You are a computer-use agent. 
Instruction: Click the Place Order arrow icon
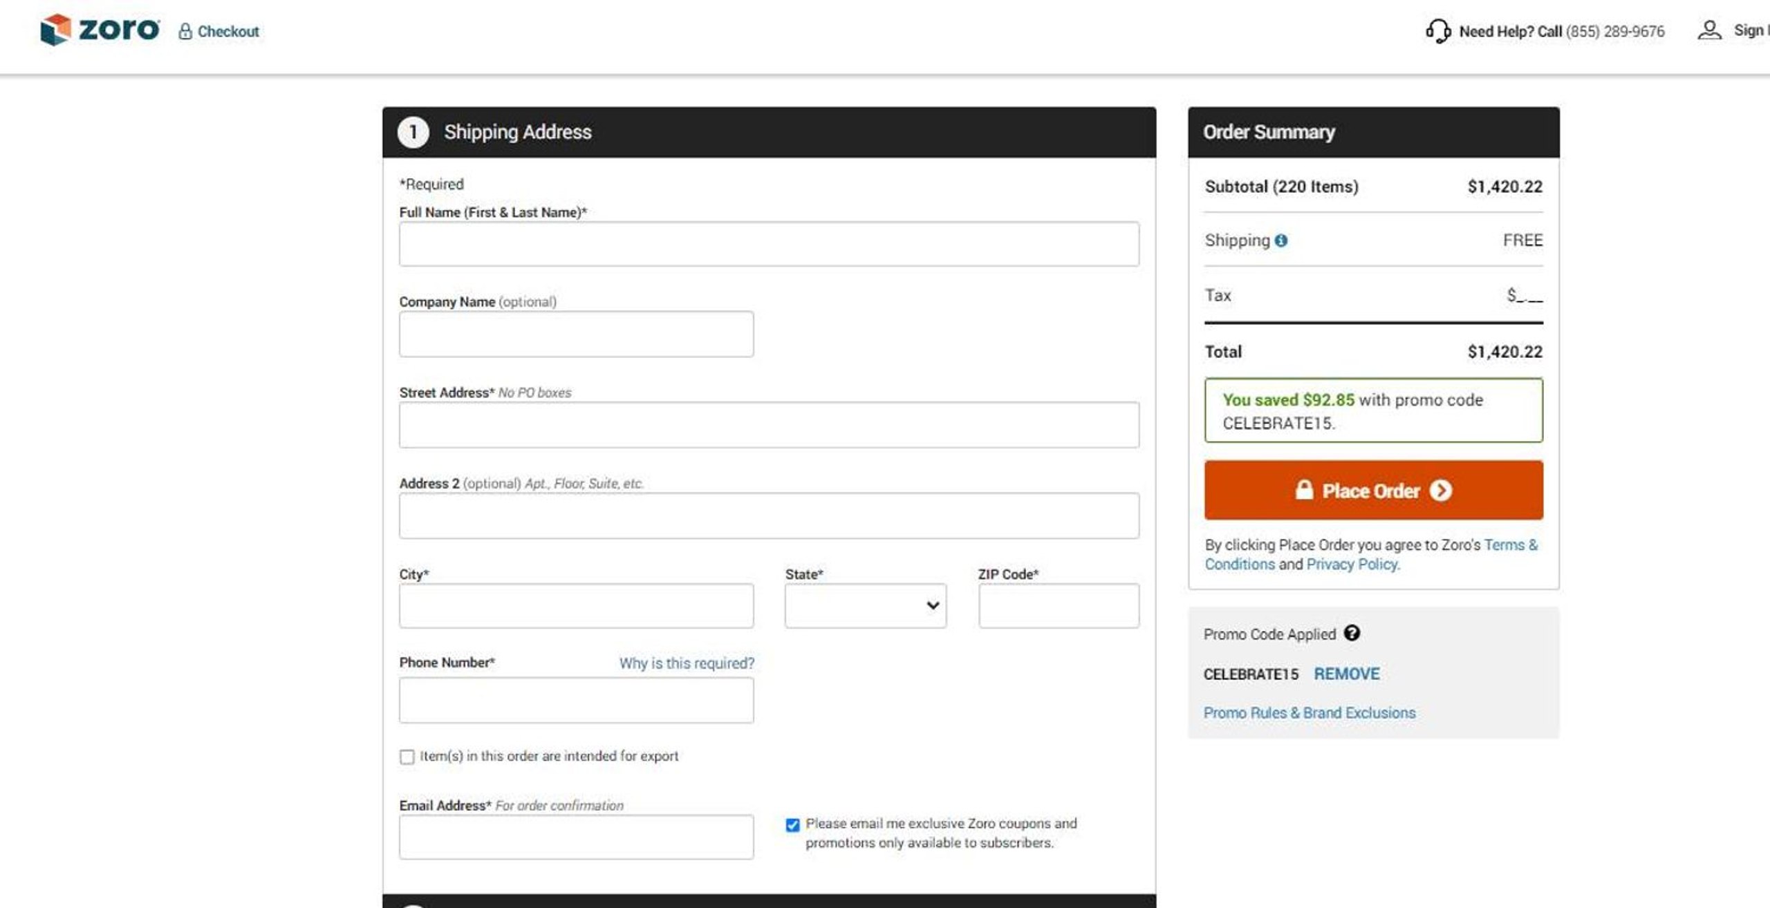tap(1441, 491)
